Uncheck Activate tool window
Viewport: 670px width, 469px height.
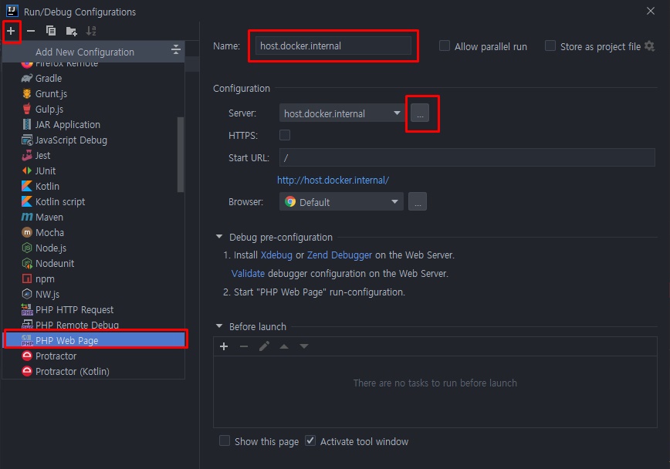310,440
